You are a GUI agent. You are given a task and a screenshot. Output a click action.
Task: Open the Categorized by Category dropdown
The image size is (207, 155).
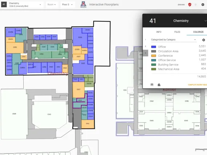click(x=173, y=40)
